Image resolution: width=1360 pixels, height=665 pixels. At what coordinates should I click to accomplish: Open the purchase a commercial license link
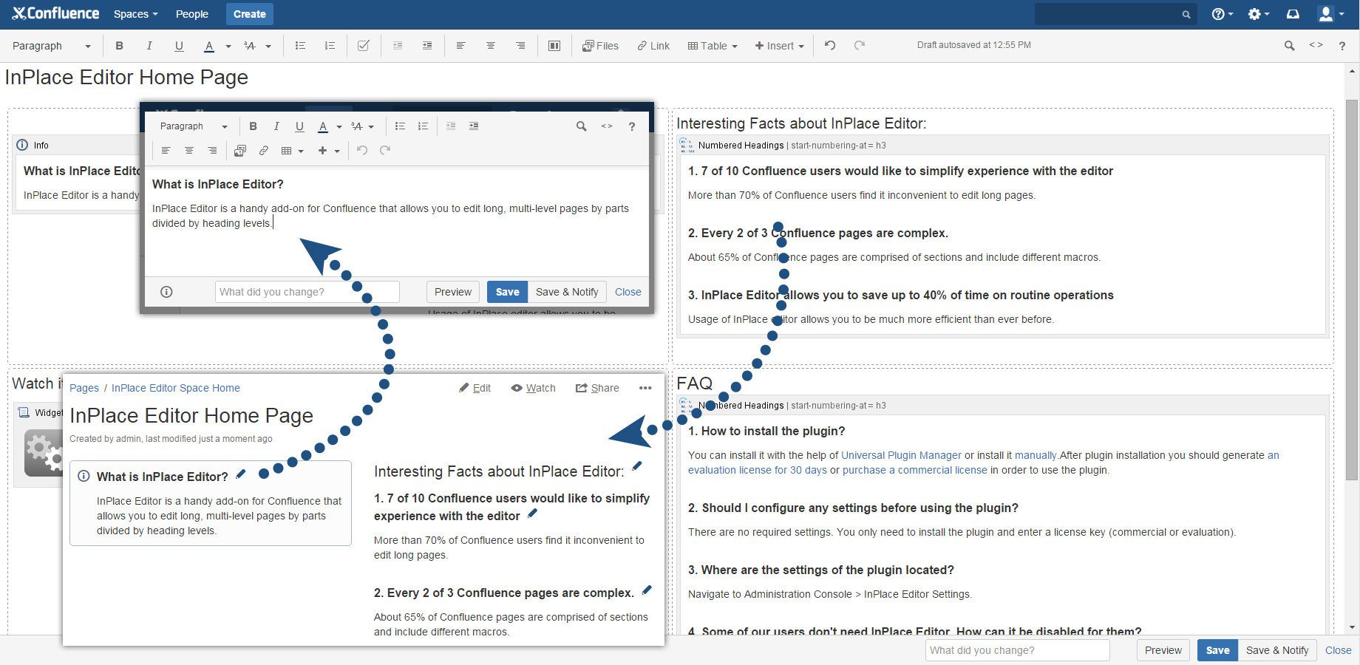915,470
